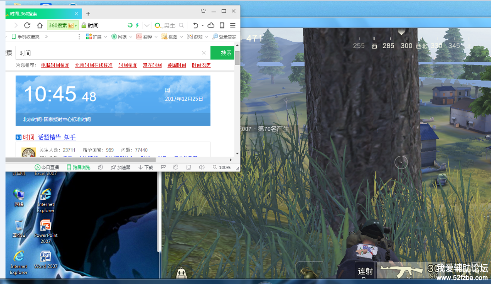Click the magnifier icon in the toolbar search box
Image resolution: width=491 pixels, height=284 pixels.
(181, 25)
